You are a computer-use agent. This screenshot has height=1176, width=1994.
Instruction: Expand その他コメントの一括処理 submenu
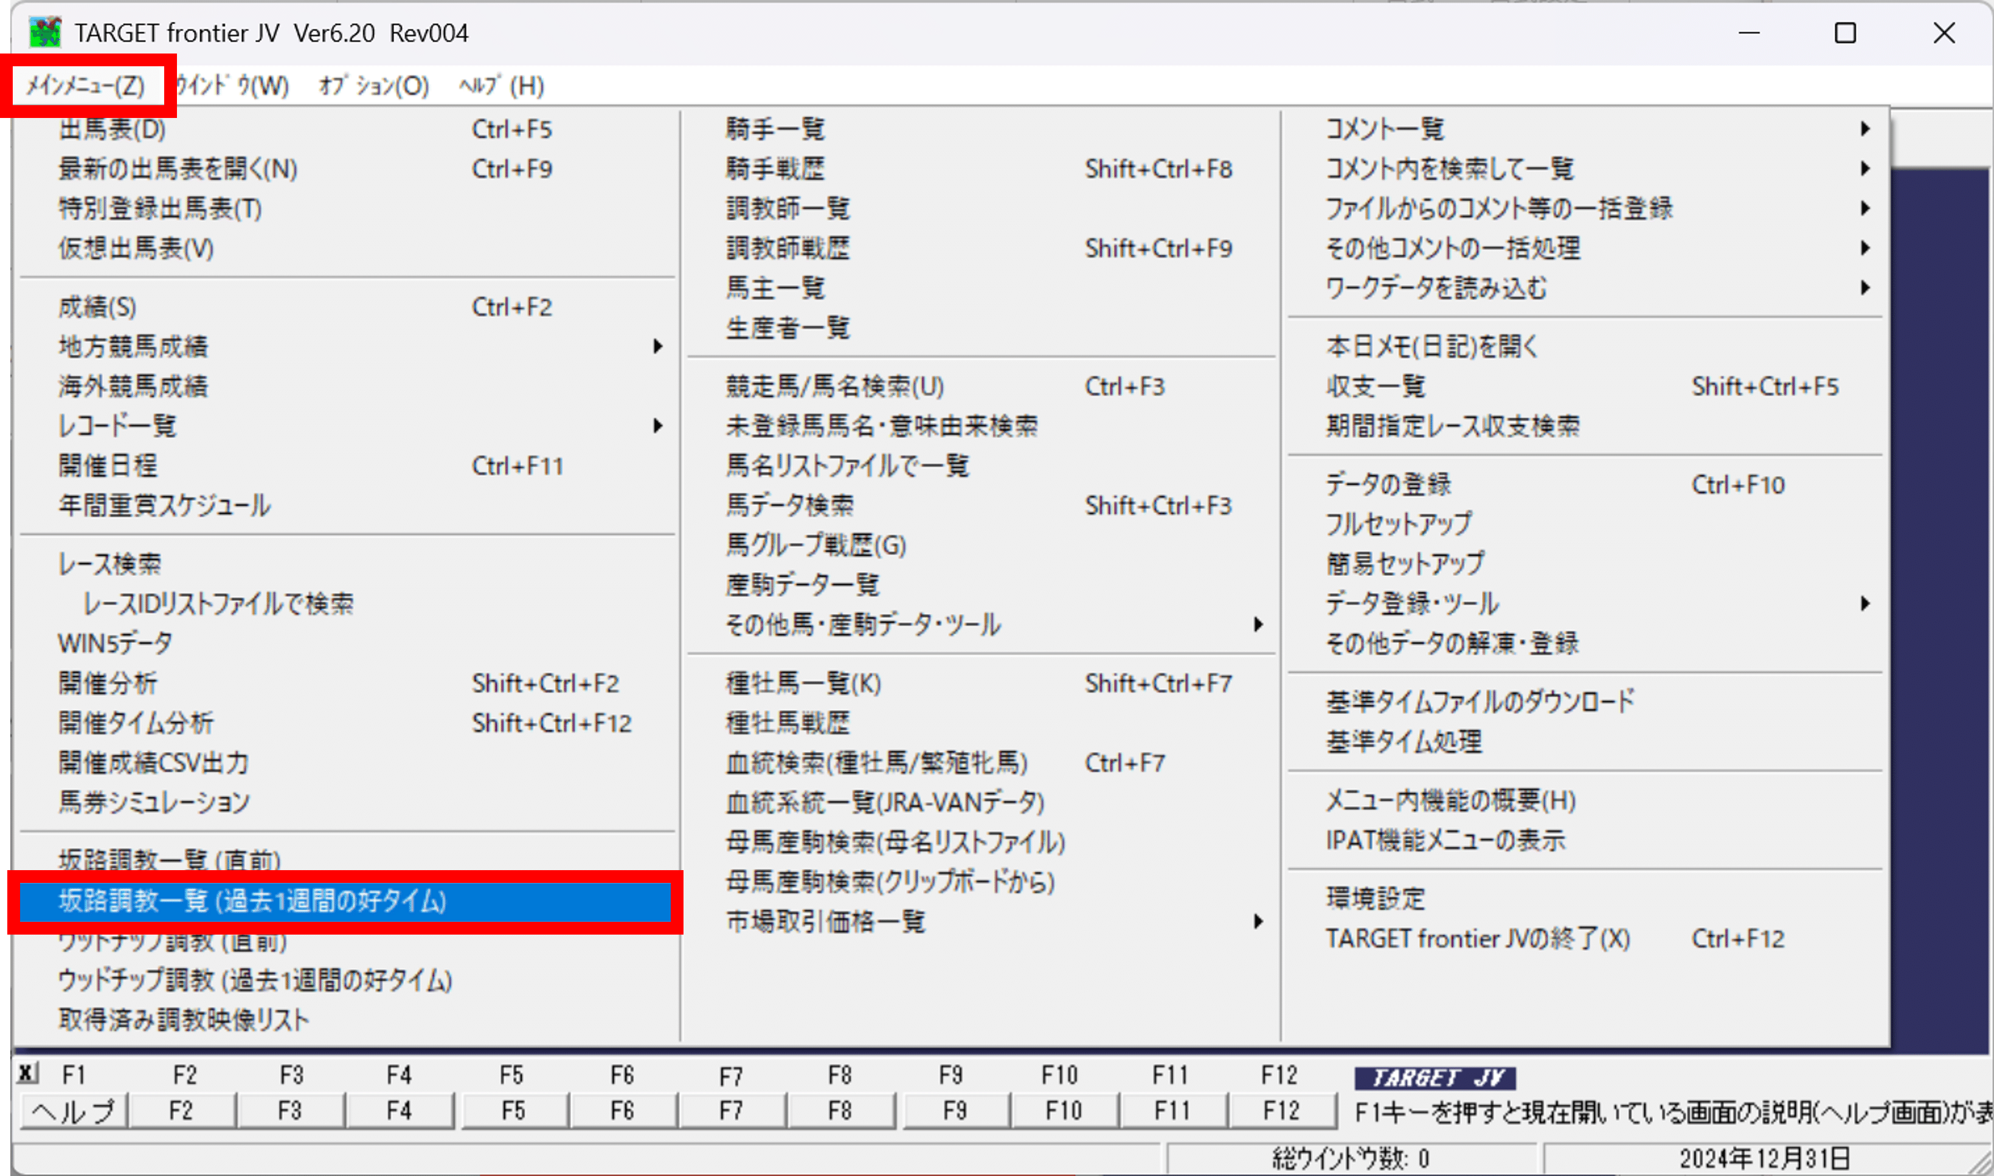coord(1585,248)
